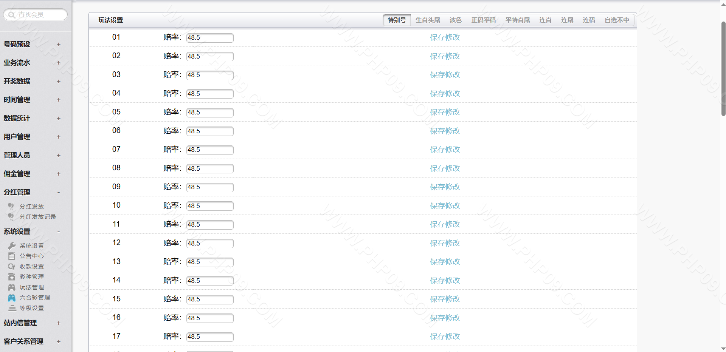
Task: Open the 波色 tab
Action: point(455,20)
